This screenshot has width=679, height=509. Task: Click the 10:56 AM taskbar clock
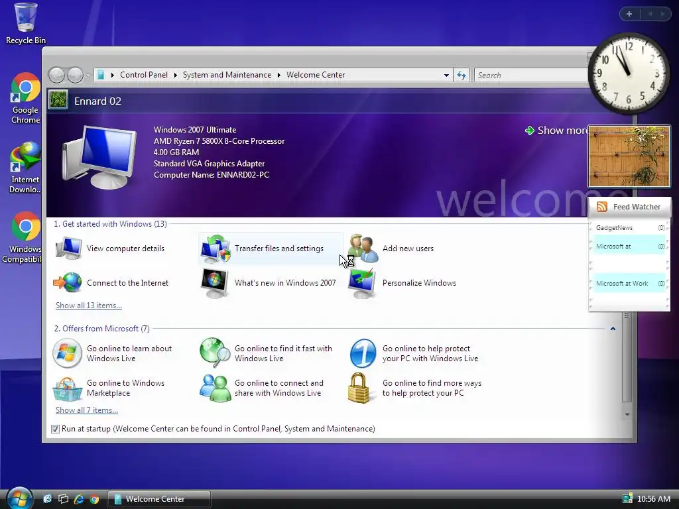coord(653,498)
